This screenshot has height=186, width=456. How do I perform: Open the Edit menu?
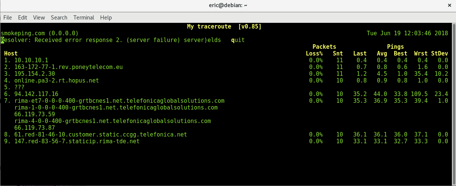tap(23, 18)
